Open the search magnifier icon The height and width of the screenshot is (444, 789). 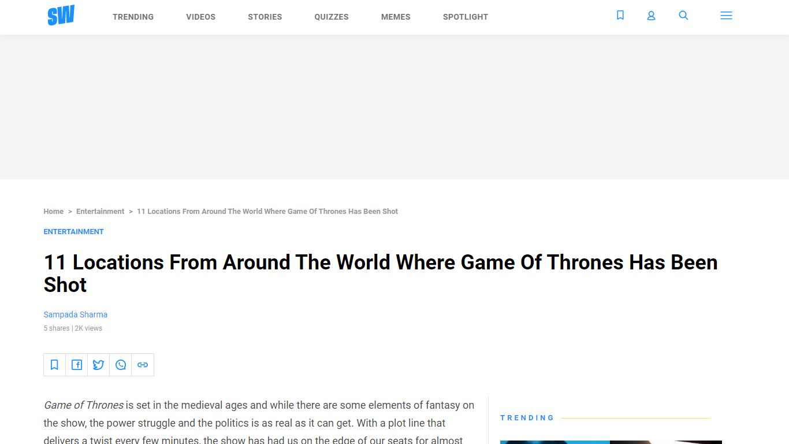click(x=683, y=16)
